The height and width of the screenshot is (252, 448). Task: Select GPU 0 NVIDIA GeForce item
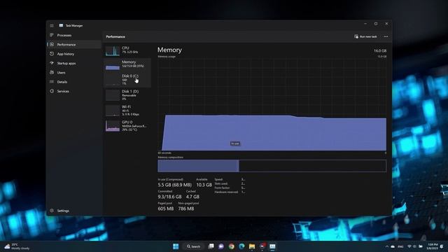tap(127, 126)
